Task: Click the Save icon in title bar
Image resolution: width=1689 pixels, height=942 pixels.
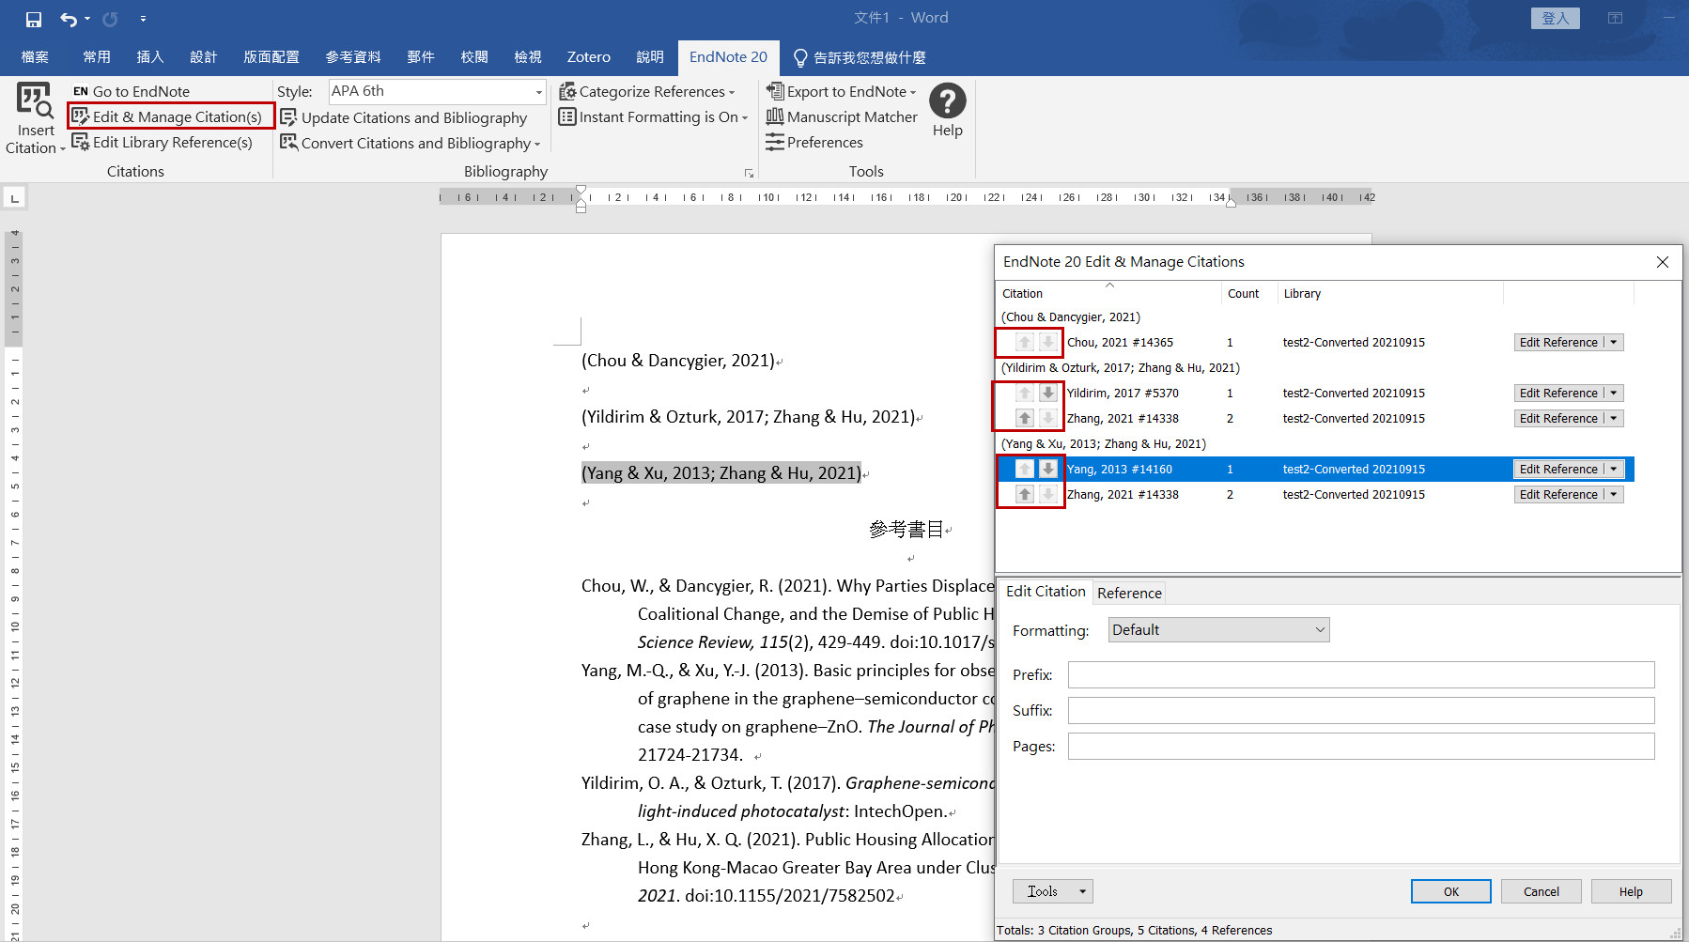Action: coord(34,19)
